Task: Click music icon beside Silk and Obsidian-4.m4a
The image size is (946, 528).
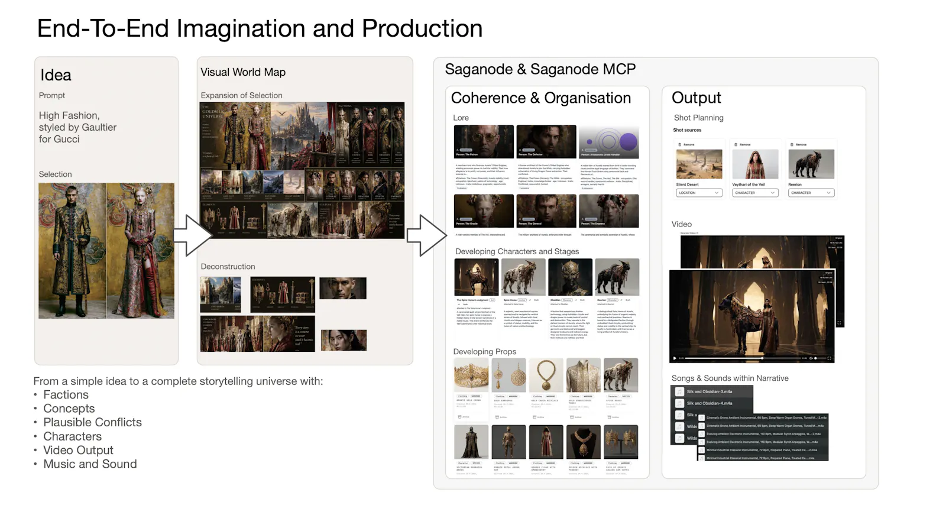Action: (680, 403)
